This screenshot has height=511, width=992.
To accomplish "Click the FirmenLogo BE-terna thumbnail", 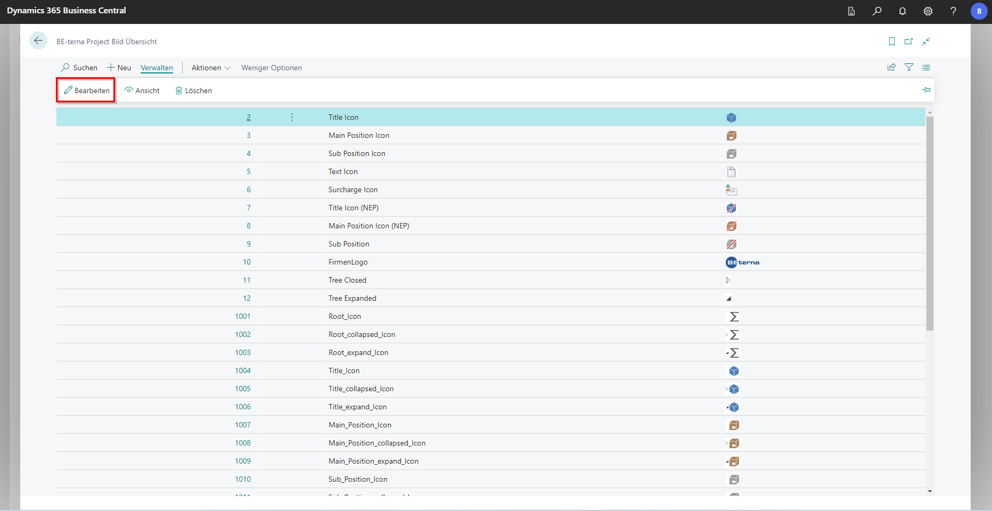I will tap(743, 262).
